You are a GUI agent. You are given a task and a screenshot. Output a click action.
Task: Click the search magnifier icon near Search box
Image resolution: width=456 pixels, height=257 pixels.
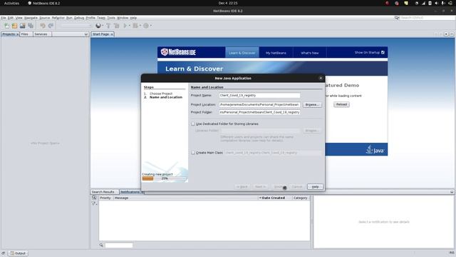tap(397, 18)
